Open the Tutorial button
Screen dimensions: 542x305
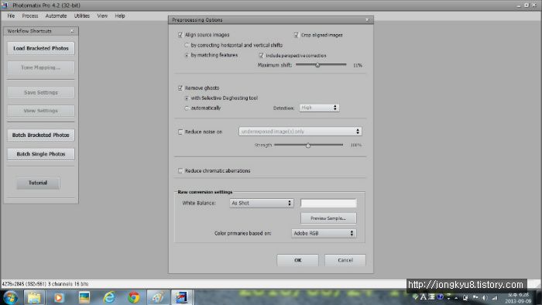pyautogui.click(x=38, y=183)
